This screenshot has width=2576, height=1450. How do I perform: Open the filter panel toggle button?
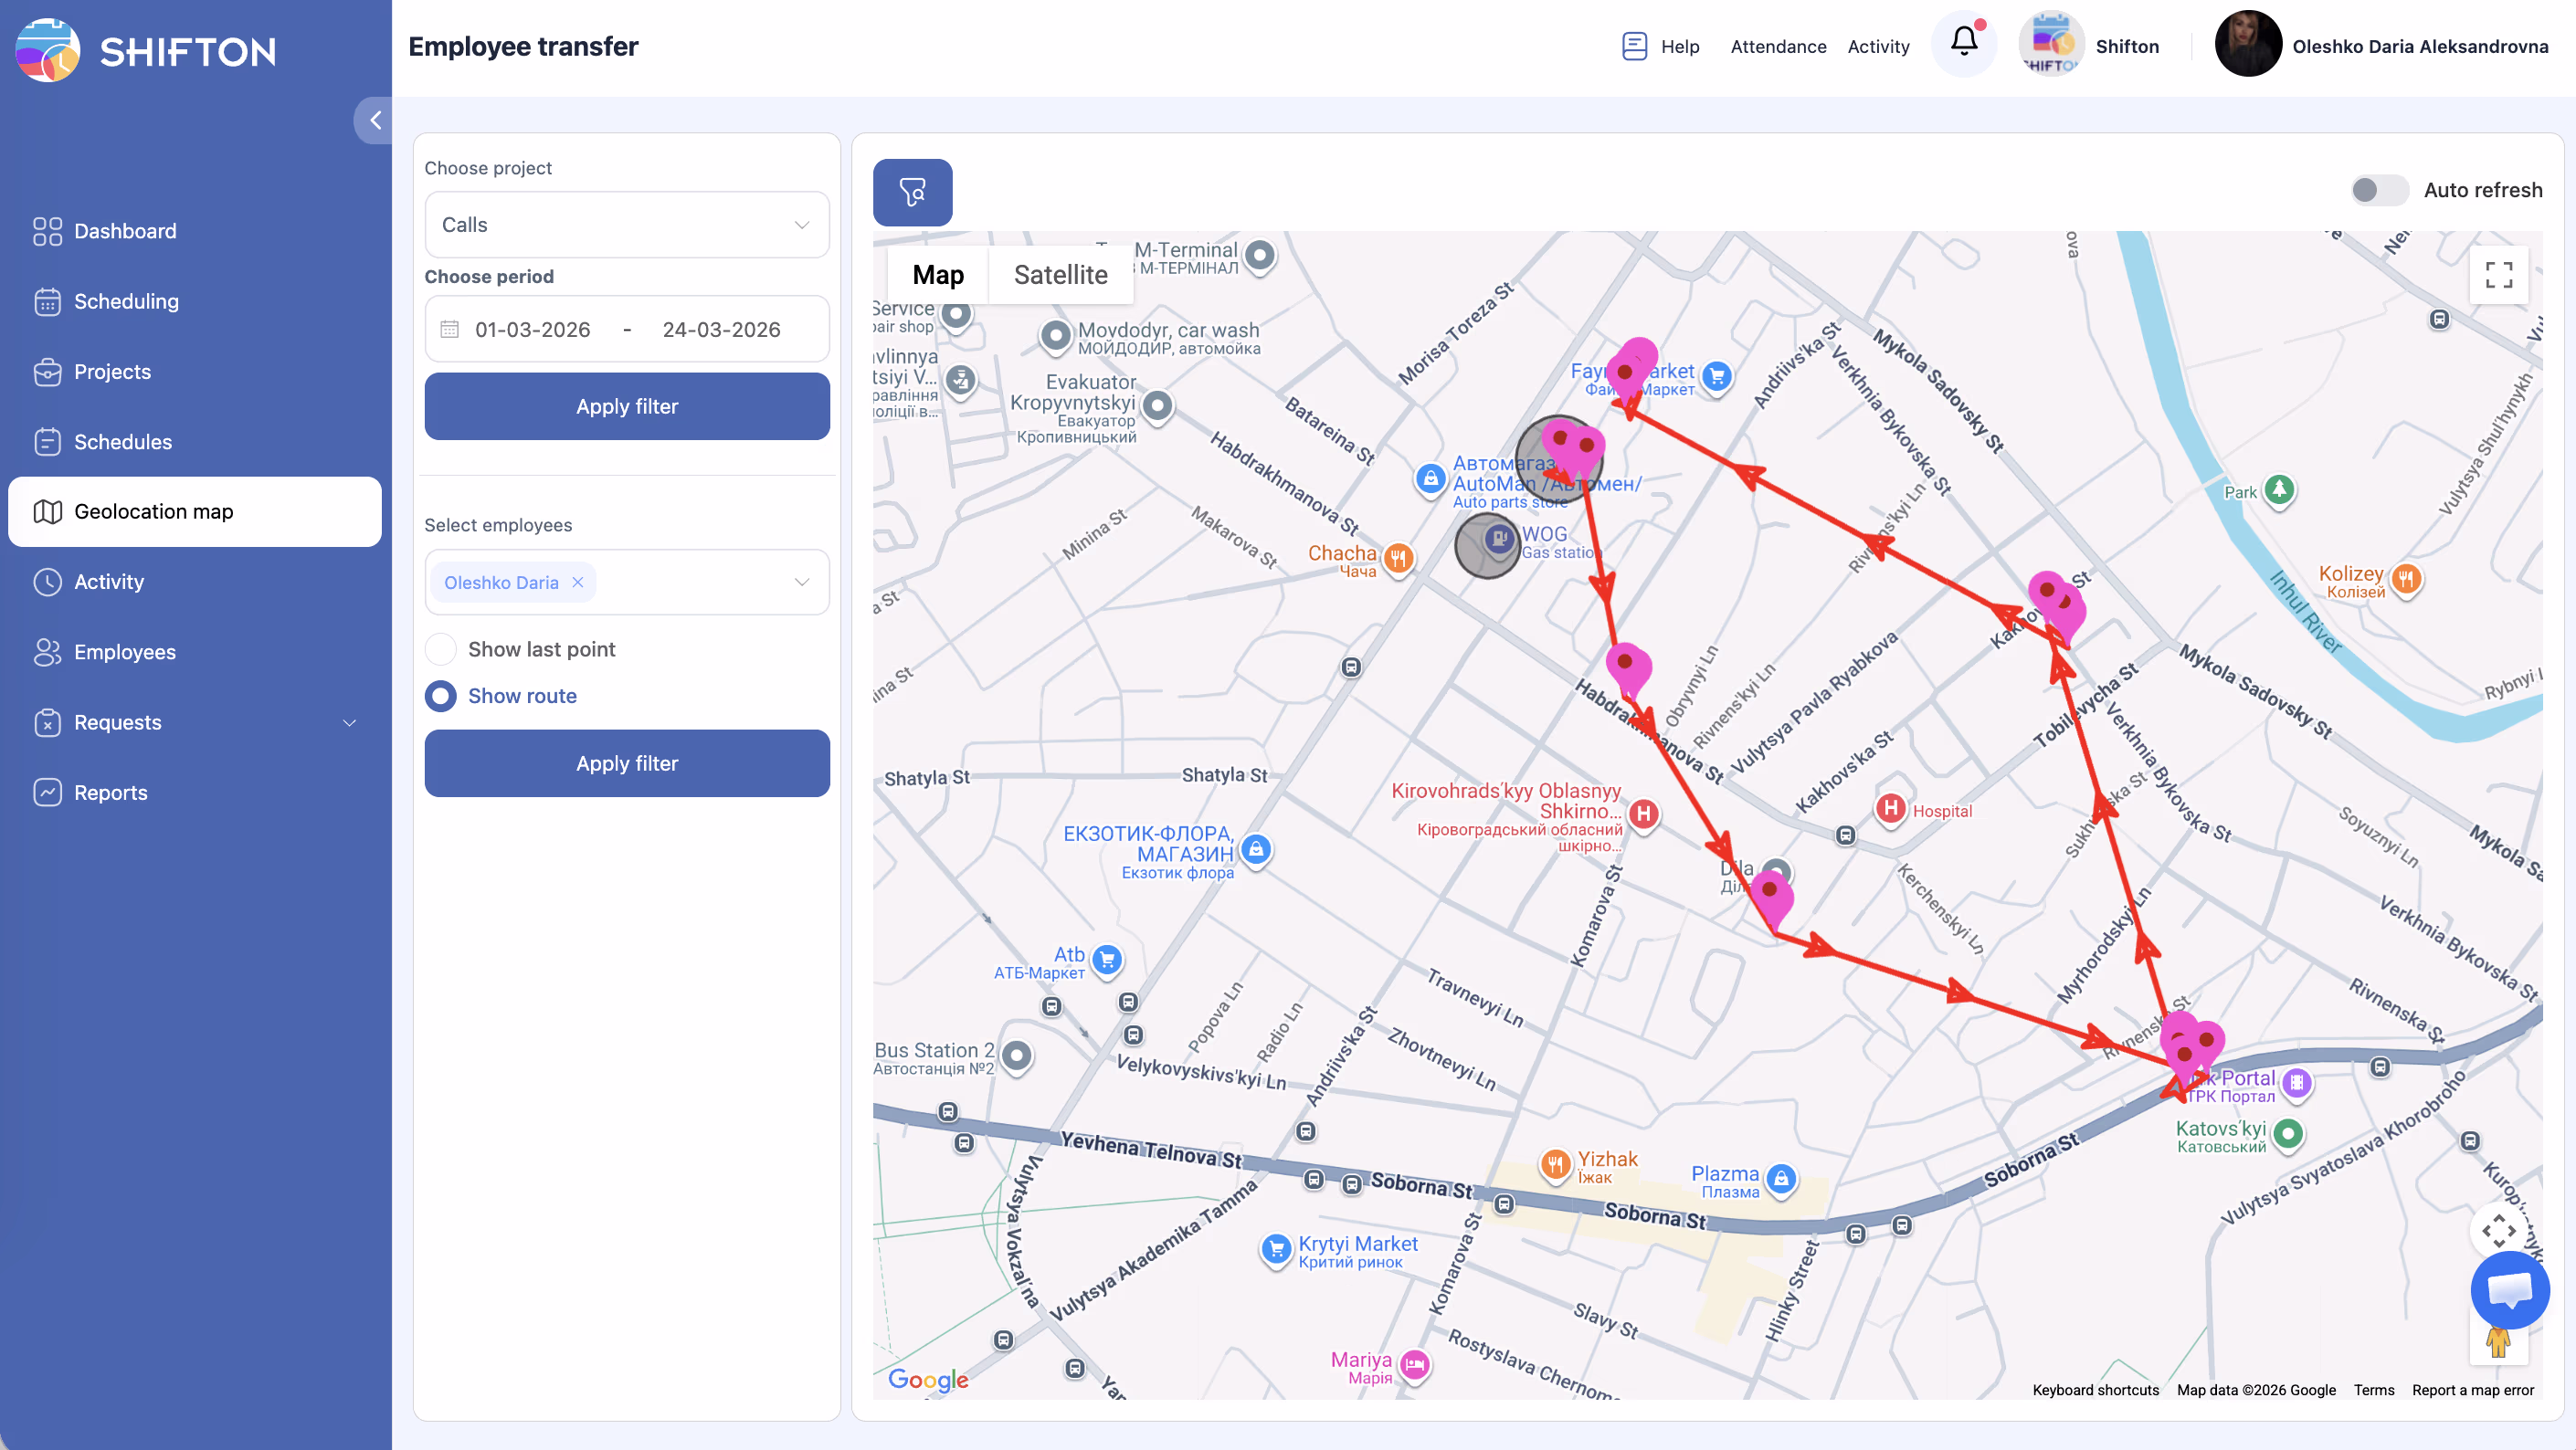pyautogui.click(x=912, y=192)
